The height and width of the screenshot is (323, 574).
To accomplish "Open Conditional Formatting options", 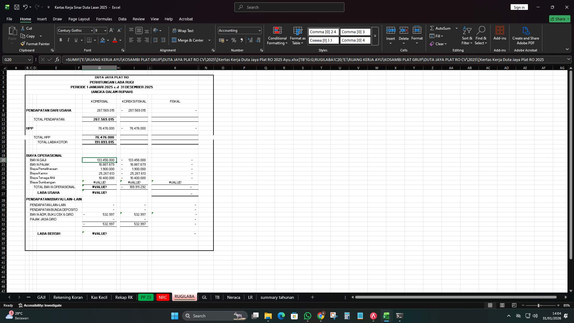I will [277, 36].
